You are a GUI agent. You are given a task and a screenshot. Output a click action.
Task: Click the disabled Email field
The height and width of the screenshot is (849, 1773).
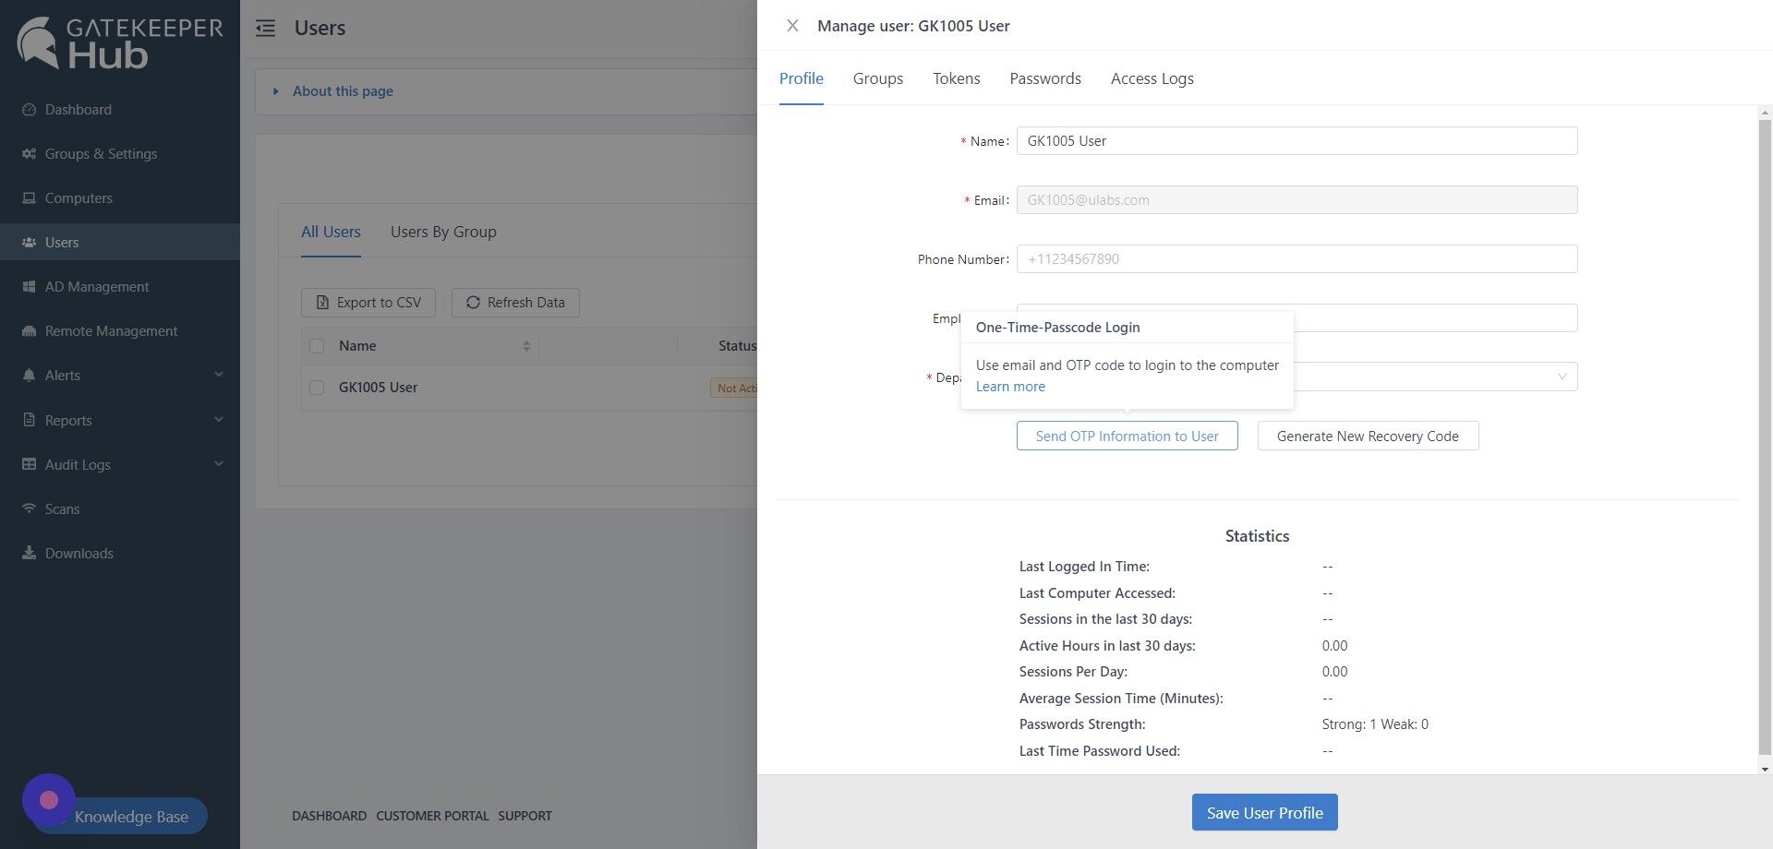(x=1297, y=199)
